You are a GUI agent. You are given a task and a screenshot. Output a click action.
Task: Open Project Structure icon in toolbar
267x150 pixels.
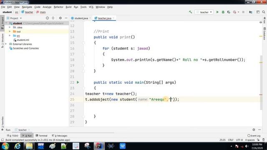250,12
